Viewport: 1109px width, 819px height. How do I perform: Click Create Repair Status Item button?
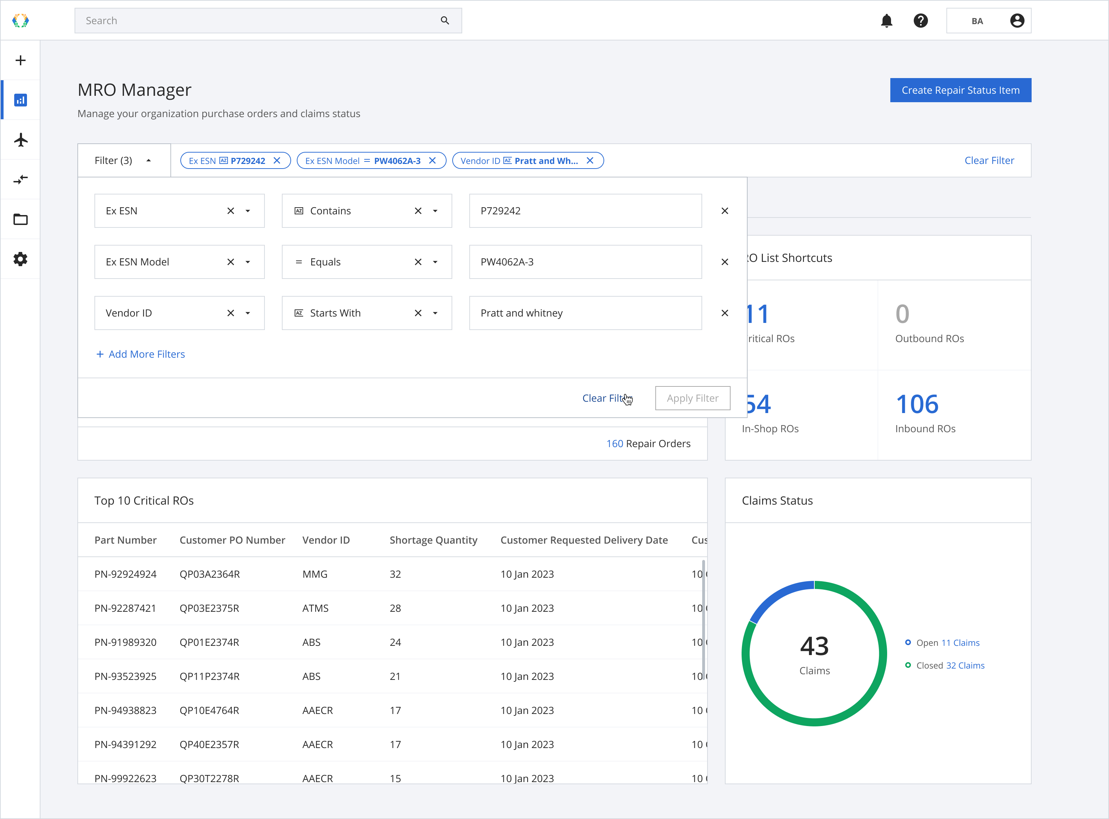961,90
